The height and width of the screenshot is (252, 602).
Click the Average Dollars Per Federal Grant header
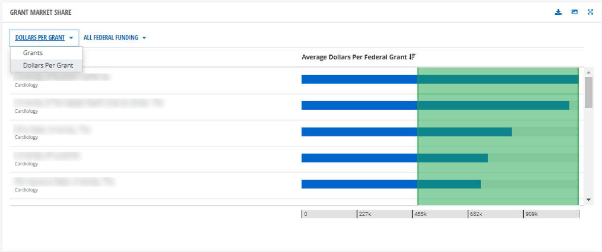click(x=354, y=57)
